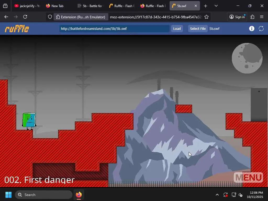Switch to jacknjellify YouTube tab
268x201 pixels.
click(x=27, y=6)
